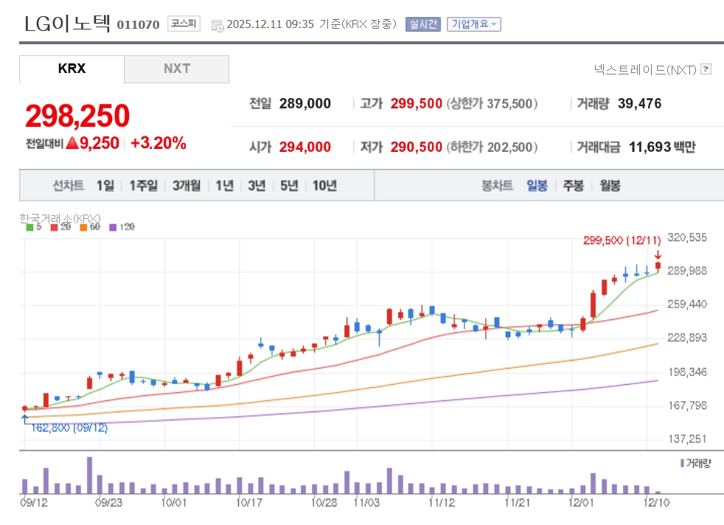The height and width of the screenshot is (525, 724).
Task: Click the trading value 11,693 백만
Action: pyautogui.click(x=662, y=147)
